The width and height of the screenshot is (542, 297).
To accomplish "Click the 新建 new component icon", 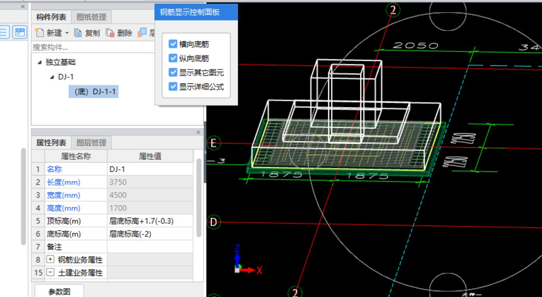I will click(40, 33).
